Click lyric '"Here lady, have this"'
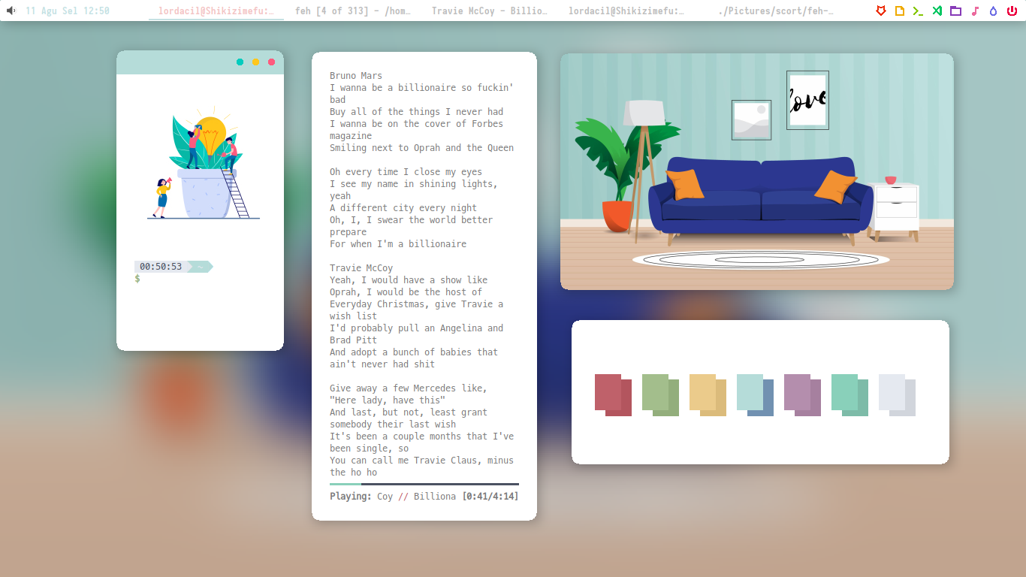The image size is (1026, 577). (x=388, y=400)
